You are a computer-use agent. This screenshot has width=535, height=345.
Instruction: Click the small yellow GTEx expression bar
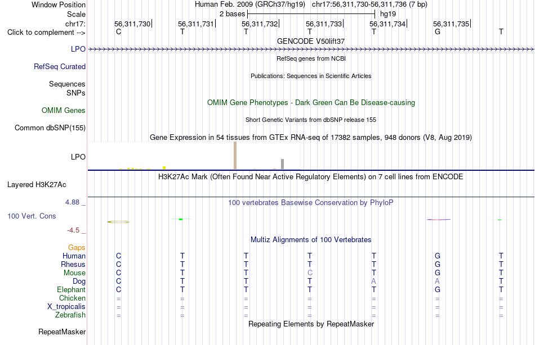coord(164,167)
